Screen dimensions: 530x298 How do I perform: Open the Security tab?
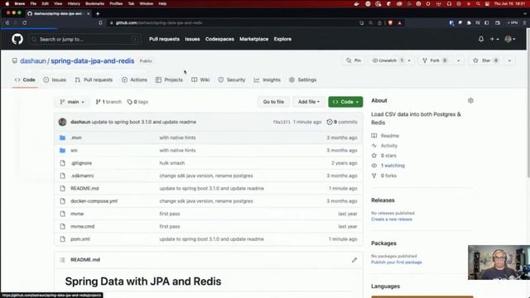click(x=232, y=79)
